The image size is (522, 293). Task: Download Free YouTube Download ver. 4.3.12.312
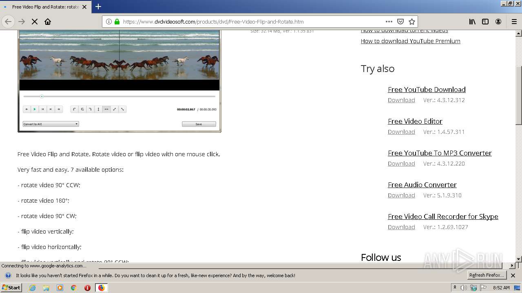coord(401,100)
